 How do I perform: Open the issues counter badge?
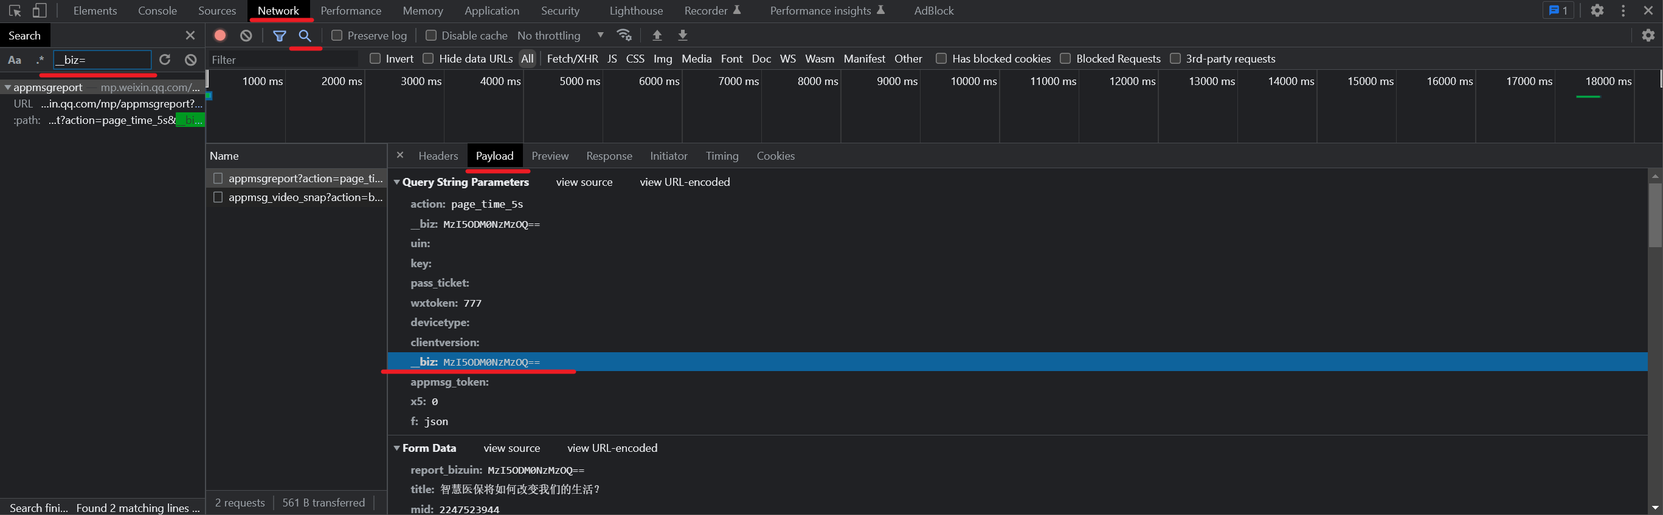[1558, 10]
